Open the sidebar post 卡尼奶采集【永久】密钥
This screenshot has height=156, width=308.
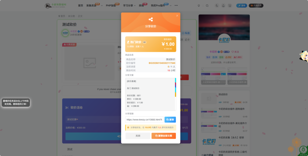point(231,138)
